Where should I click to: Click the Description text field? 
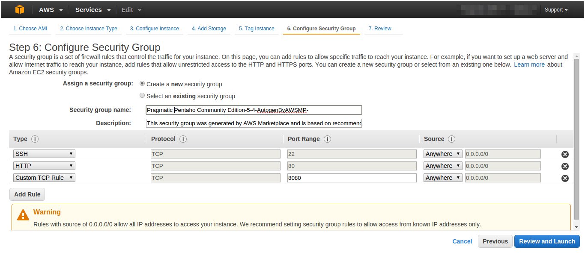pos(254,123)
